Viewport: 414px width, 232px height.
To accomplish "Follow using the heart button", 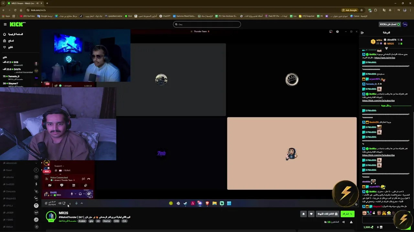I will click(311, 214).
